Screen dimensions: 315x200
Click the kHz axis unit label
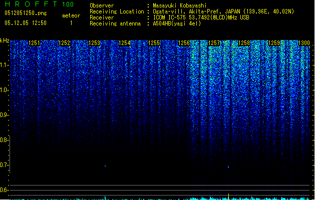coord(5,40)
